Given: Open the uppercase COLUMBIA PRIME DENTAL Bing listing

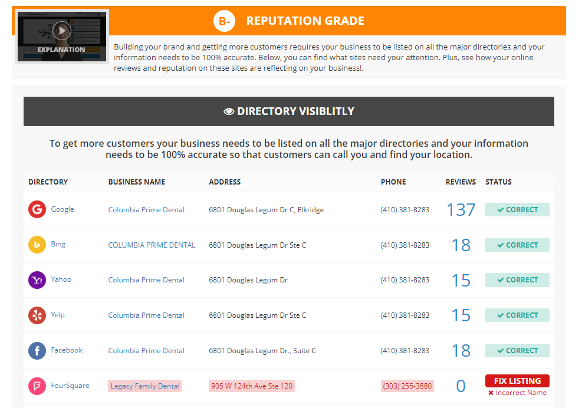Looking at the screenshot, I should (x=152, y=245).
